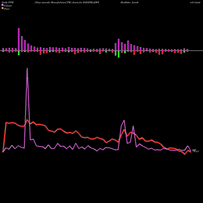Click the longest green downward volume bar
The height and width of the screenshot is (203, 203).
119,54
